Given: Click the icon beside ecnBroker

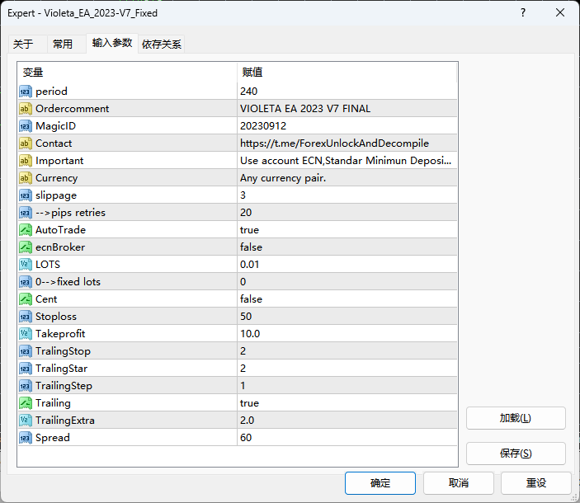Looking at the screenshot, I should click(x=26, y=247).
